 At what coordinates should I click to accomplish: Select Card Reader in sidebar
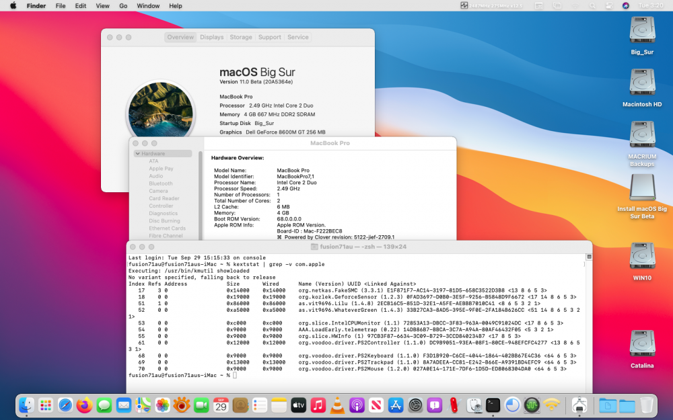click(164, 198)
